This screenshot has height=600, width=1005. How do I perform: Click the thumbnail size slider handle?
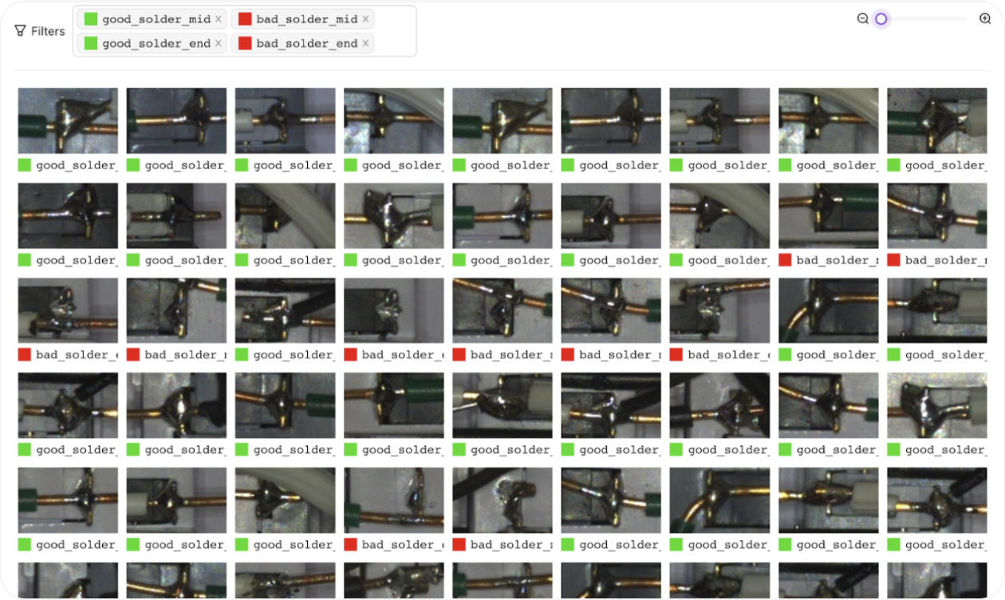(881, 18)
